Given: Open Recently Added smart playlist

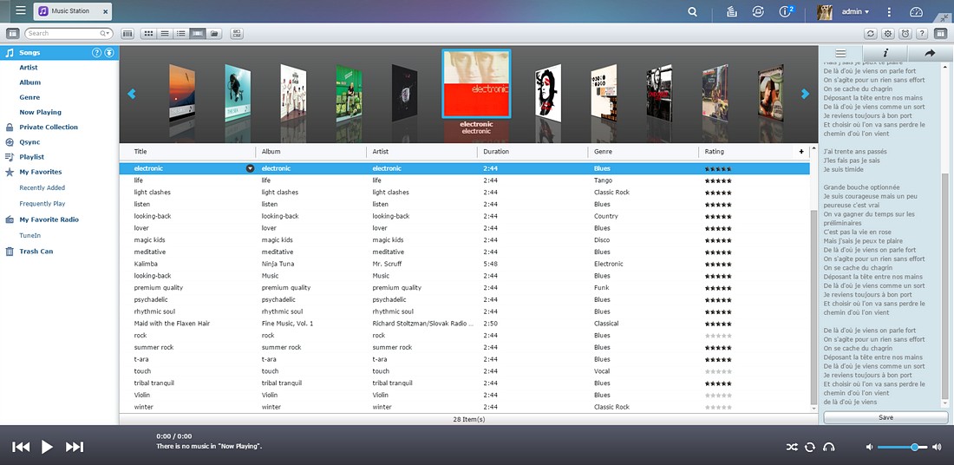Looking at the screenshot, I should (x=42, y=188).
